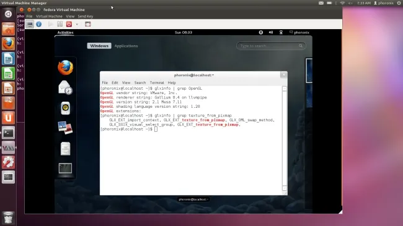This screenshot has width=403, height=226.
Task: Focus the Type to search field
Action: click(271, 46)
